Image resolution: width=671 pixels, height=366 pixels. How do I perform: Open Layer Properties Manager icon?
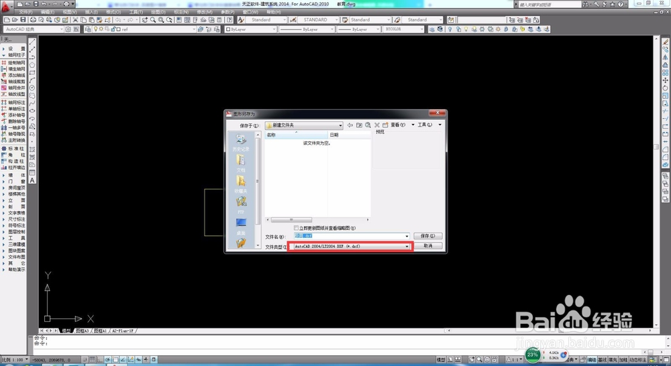click(x=88, y=29)
